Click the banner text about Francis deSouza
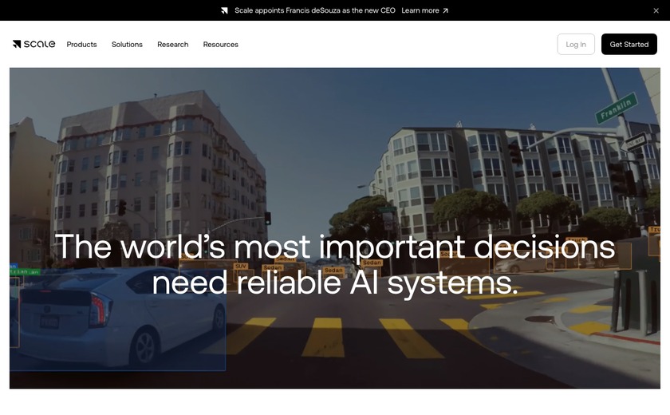The width and height of the screenshot is (670, 415). 315,10
